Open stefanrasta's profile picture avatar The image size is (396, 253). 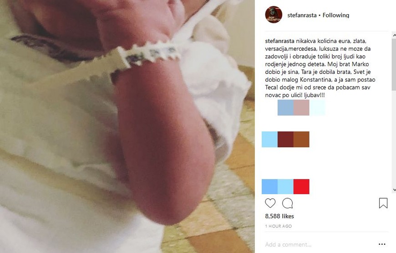[x=274, y=15]
